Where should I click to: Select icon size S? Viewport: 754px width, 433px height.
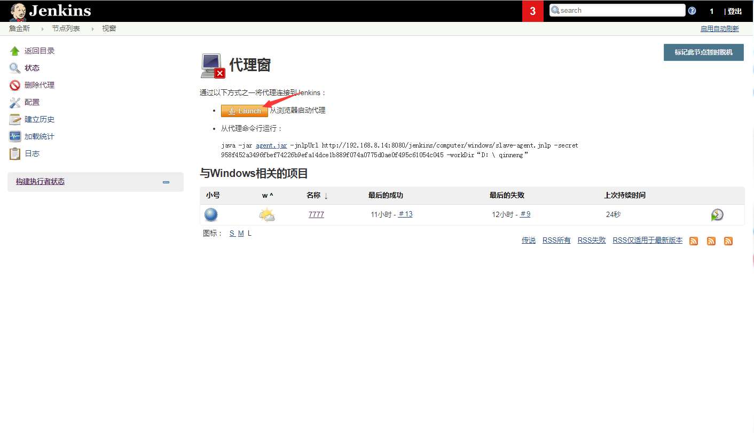[x=232, y=234]
